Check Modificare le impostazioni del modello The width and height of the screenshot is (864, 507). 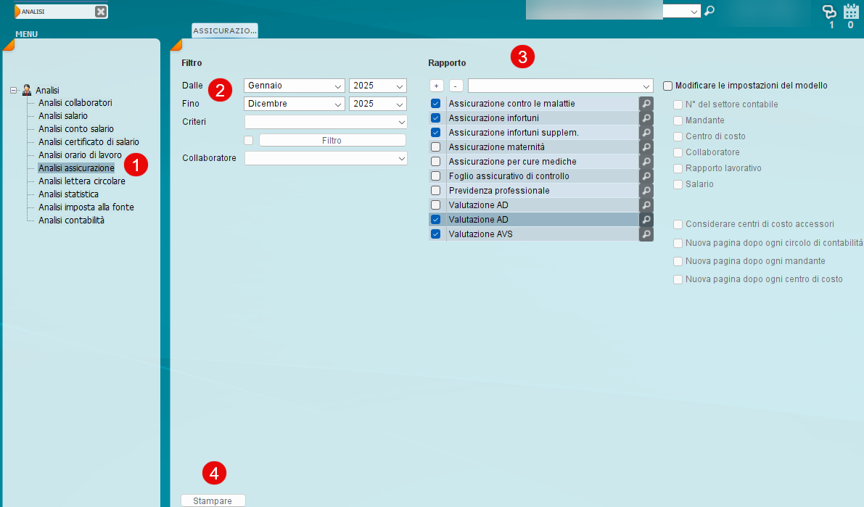pos(668,86)
